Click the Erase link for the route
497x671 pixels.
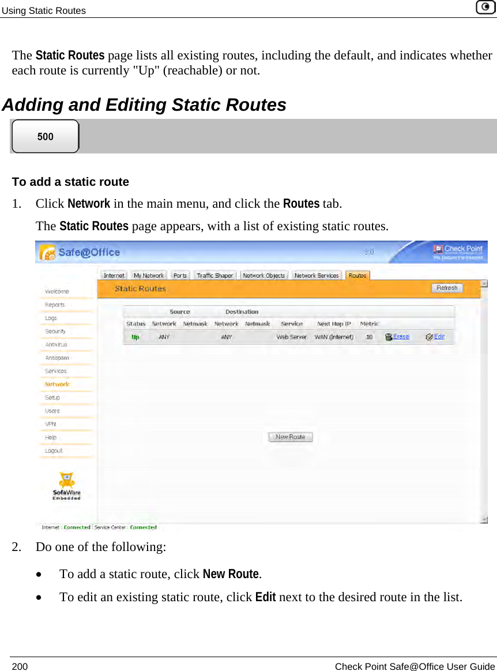point(401,337)
